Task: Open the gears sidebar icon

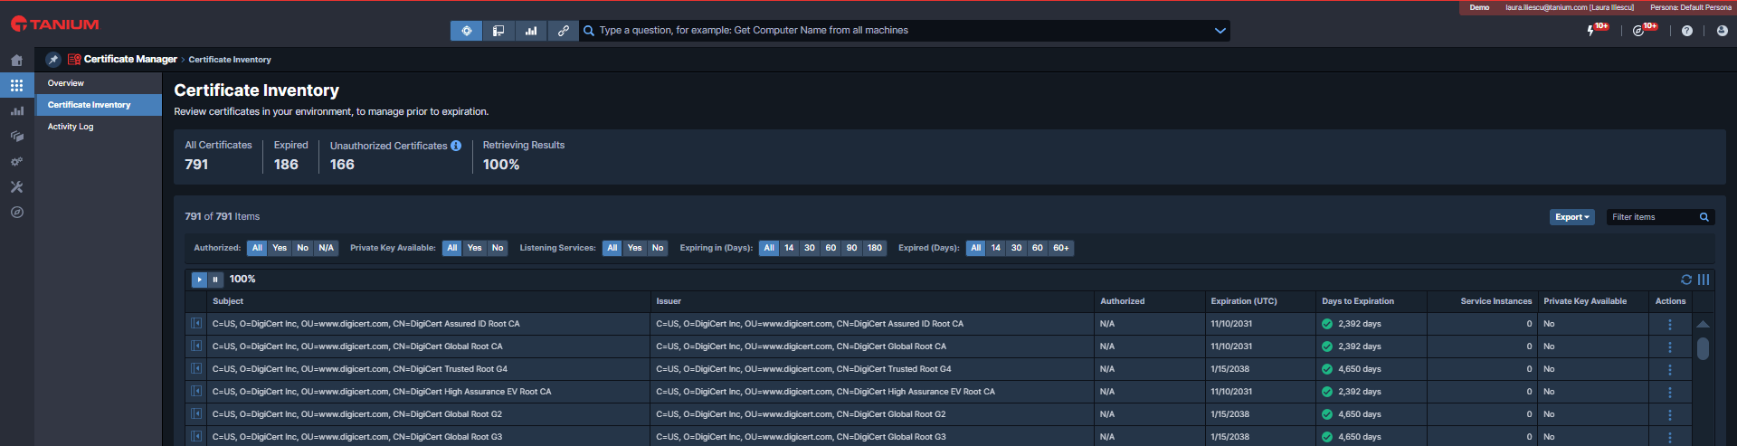Action: point(16,162)
